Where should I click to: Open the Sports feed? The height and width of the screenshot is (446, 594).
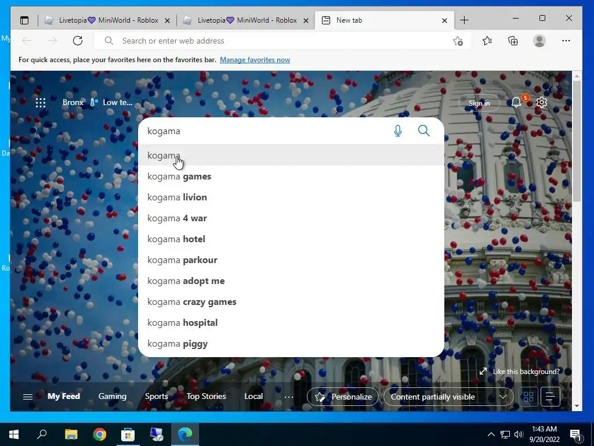(x=157, y=396)
